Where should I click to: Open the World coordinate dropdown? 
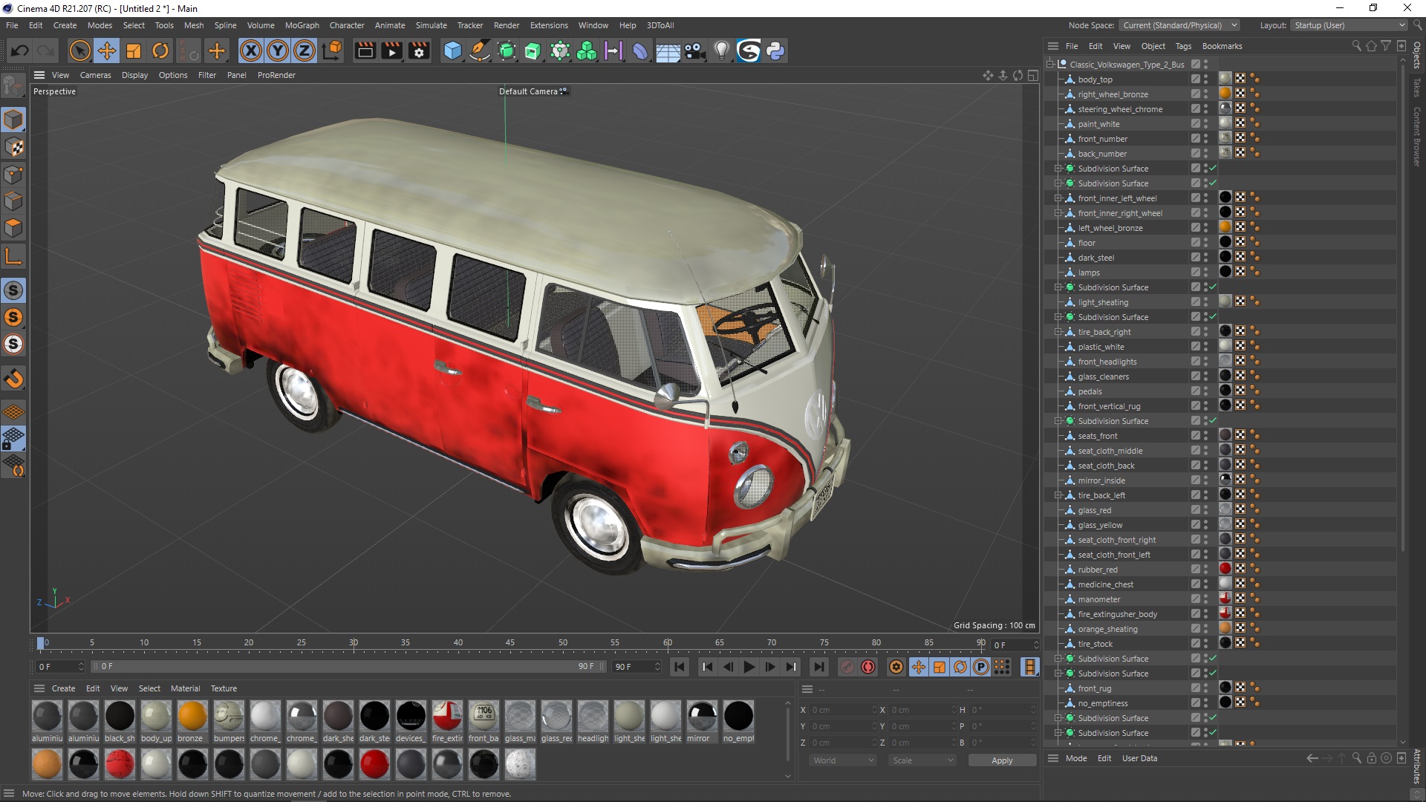(x=843, y=760)
